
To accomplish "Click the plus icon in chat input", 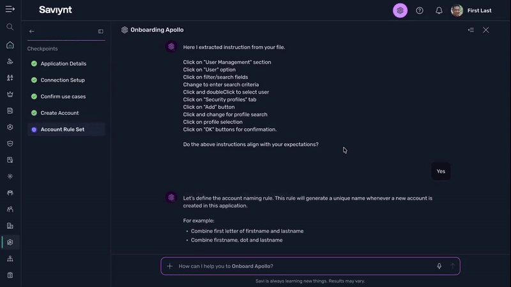I will 169,266.
